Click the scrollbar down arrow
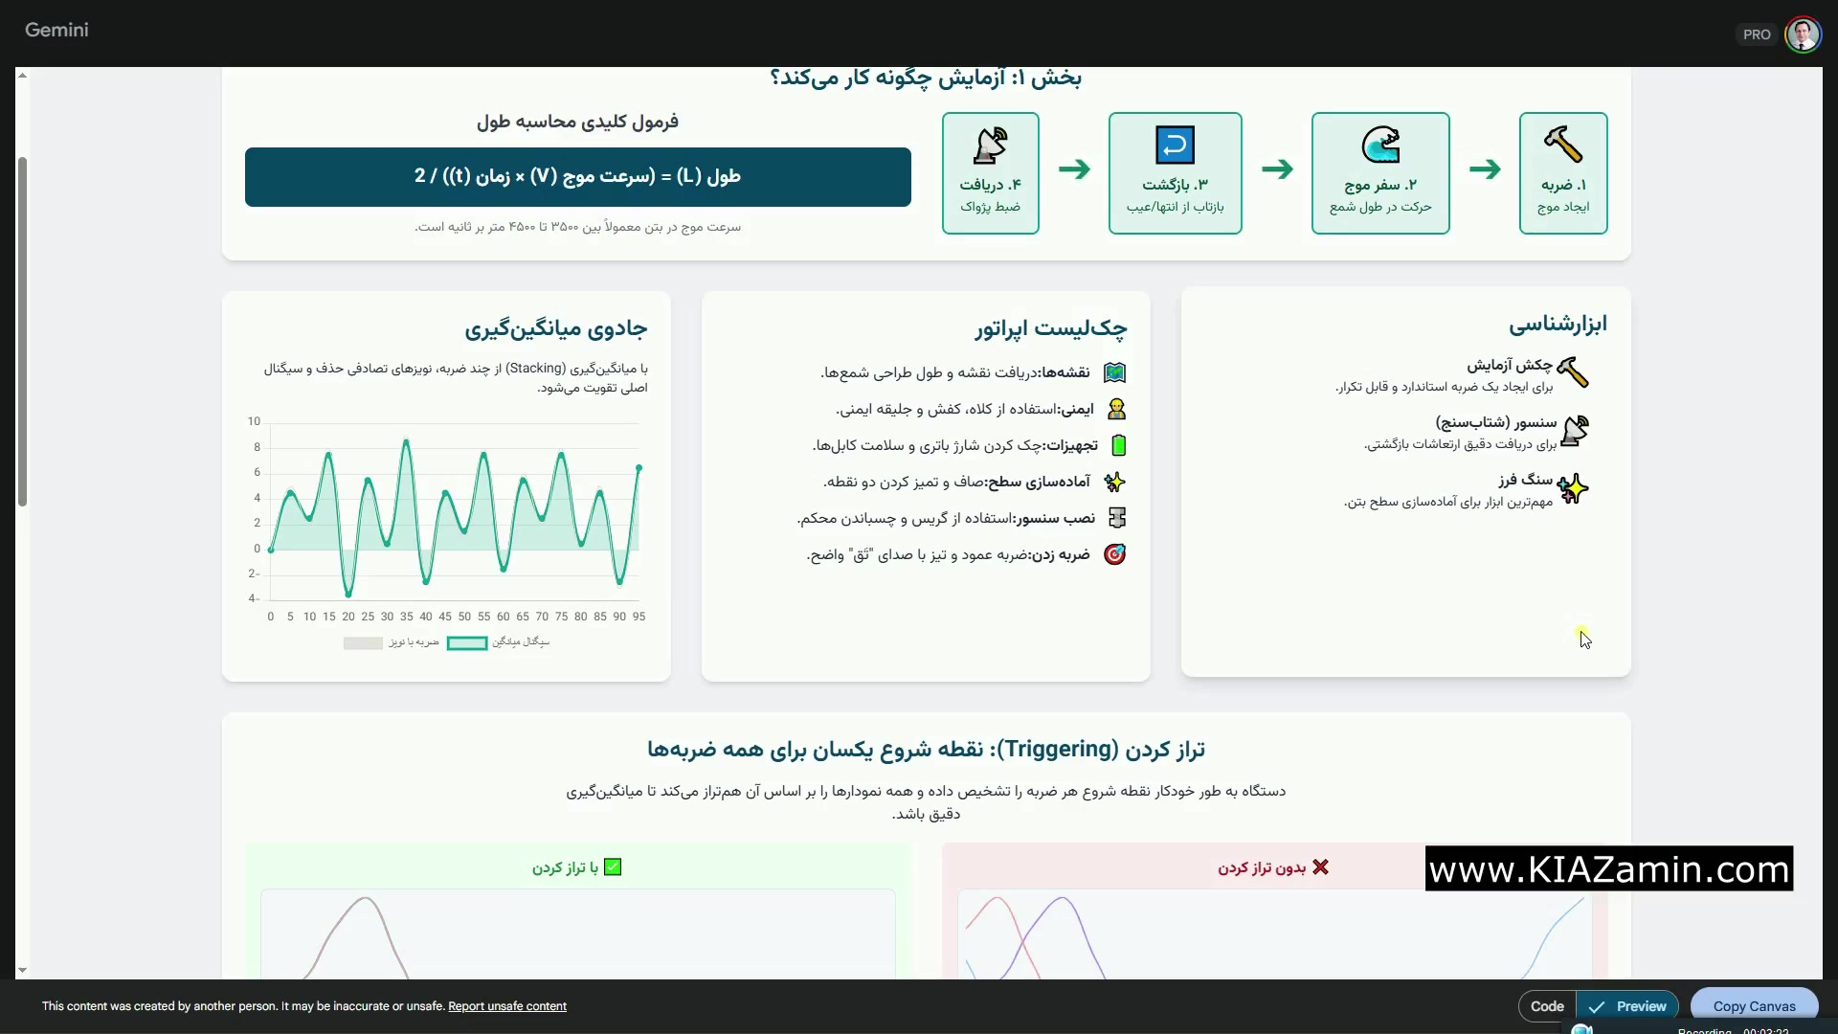Viewport: 1838px width, 1034px height. 21,971
